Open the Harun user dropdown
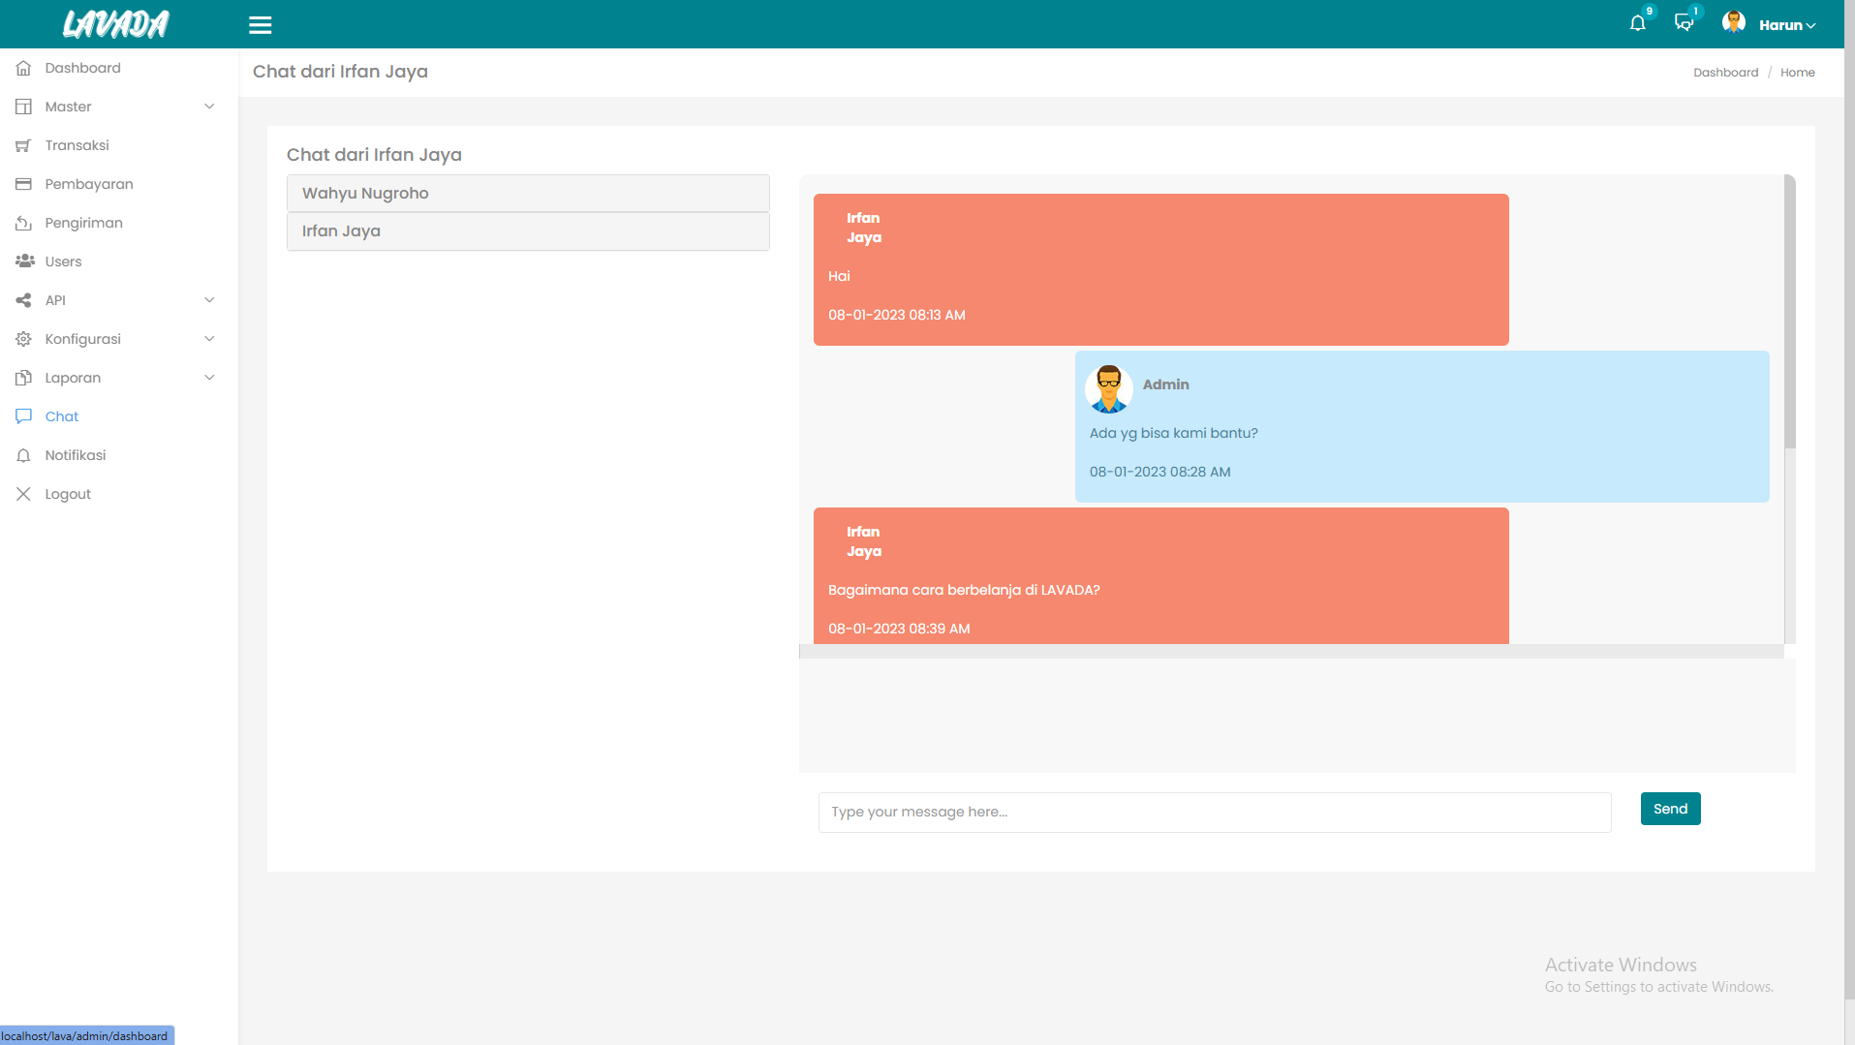Image resolution: width=1855 pixels, height=1045 pixels. [x=1787, y=25]
